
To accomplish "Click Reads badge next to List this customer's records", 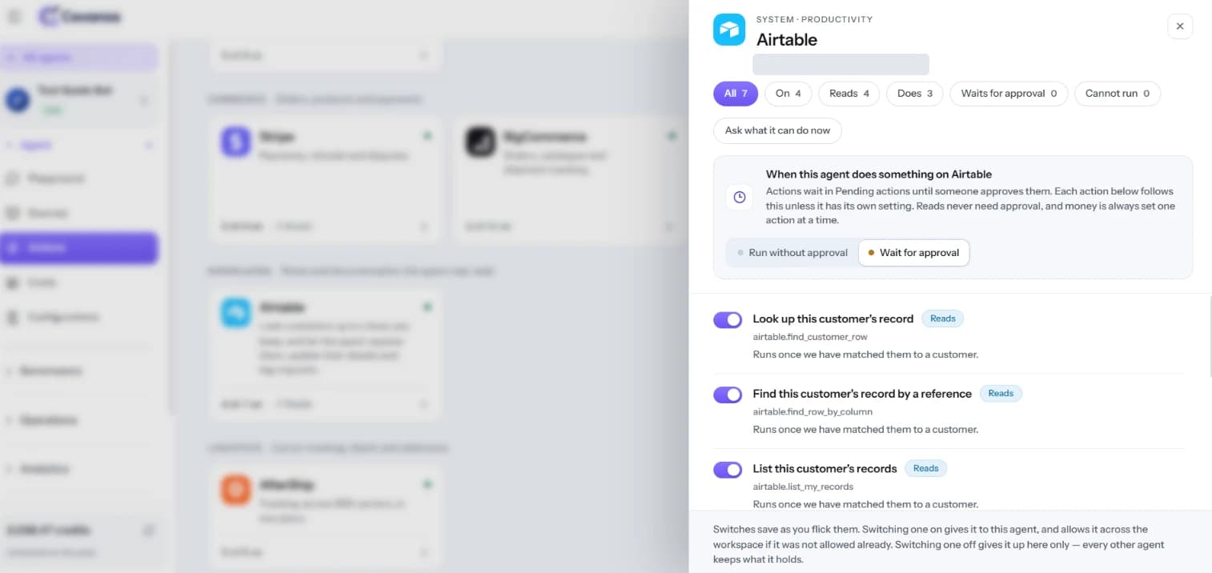I will (925, 468).
